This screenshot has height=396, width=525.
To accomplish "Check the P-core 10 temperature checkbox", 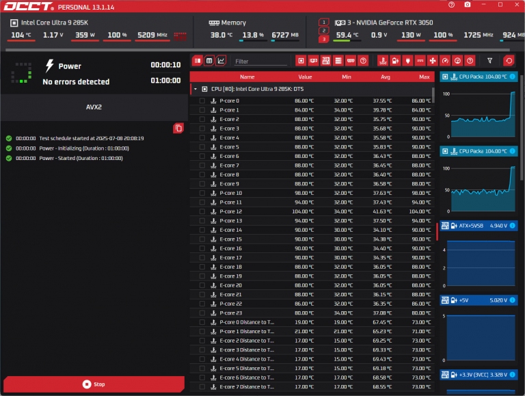I will (202, 193).
